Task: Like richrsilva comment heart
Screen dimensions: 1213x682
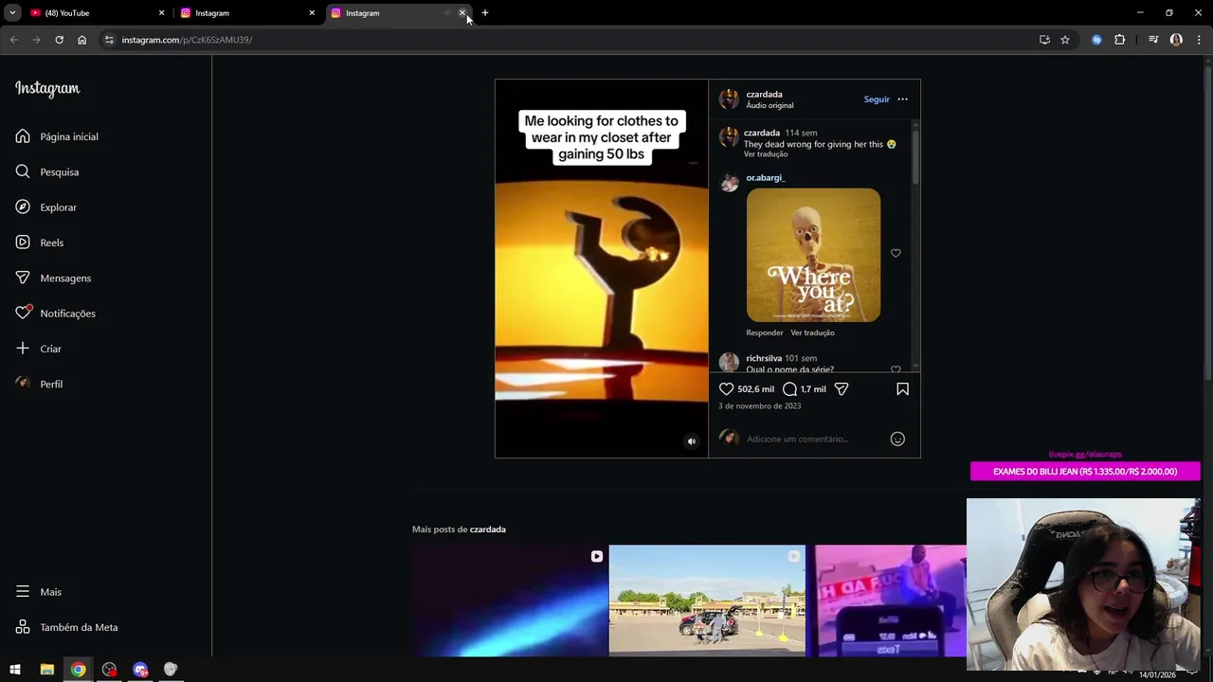Action: point(896,369)
